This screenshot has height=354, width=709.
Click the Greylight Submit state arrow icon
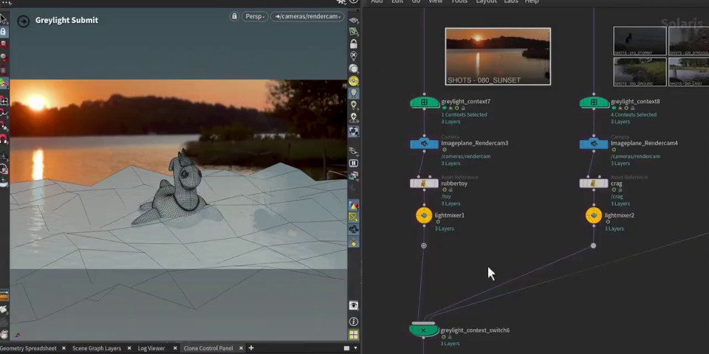pos(23,21)
